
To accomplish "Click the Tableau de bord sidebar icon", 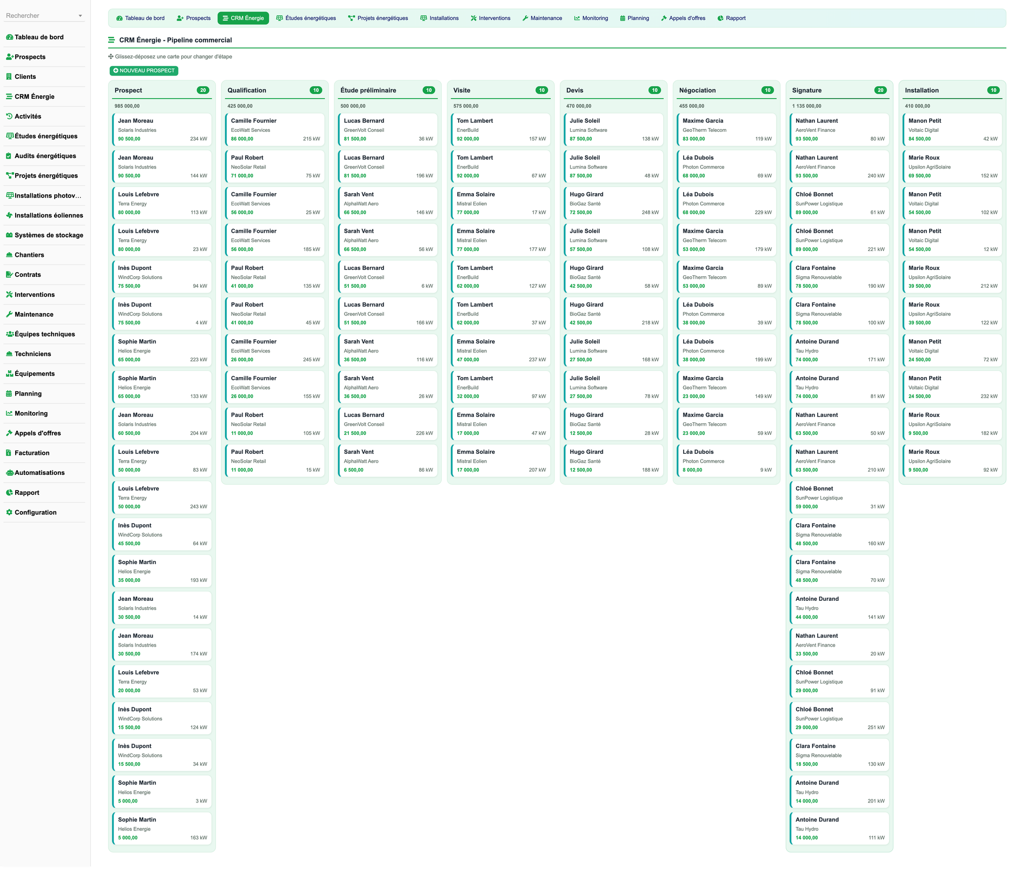I will 9,37.
